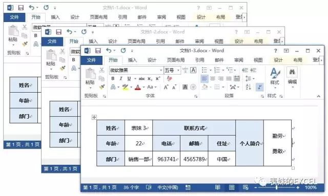Click the grow font size A icon
Screen dimensions: 328x196
pyautogui.click(x=166, y=87)
